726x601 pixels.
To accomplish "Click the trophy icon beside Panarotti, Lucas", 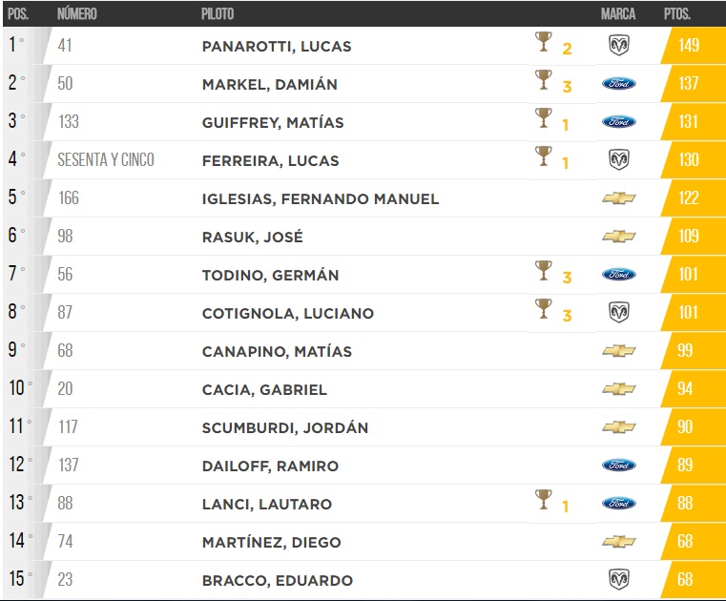I will (x=544, y=42).
